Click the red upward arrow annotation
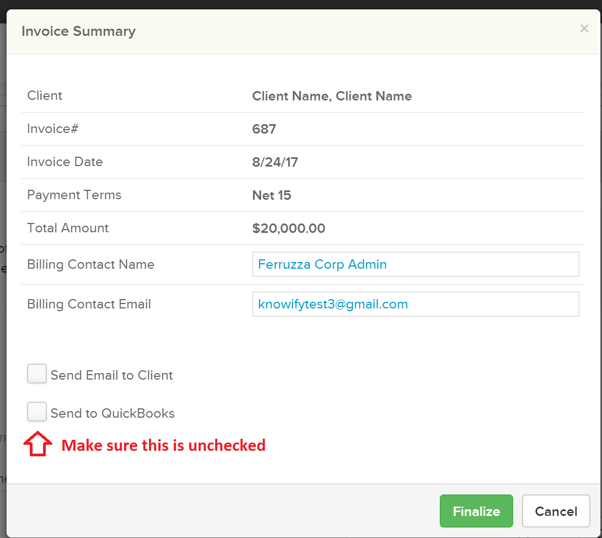This screenshot has width=602, height=538. 38,444
